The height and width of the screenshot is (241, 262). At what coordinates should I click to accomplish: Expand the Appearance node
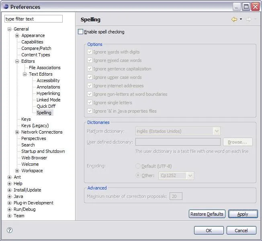pyautogui.click(x=17, y=35)
